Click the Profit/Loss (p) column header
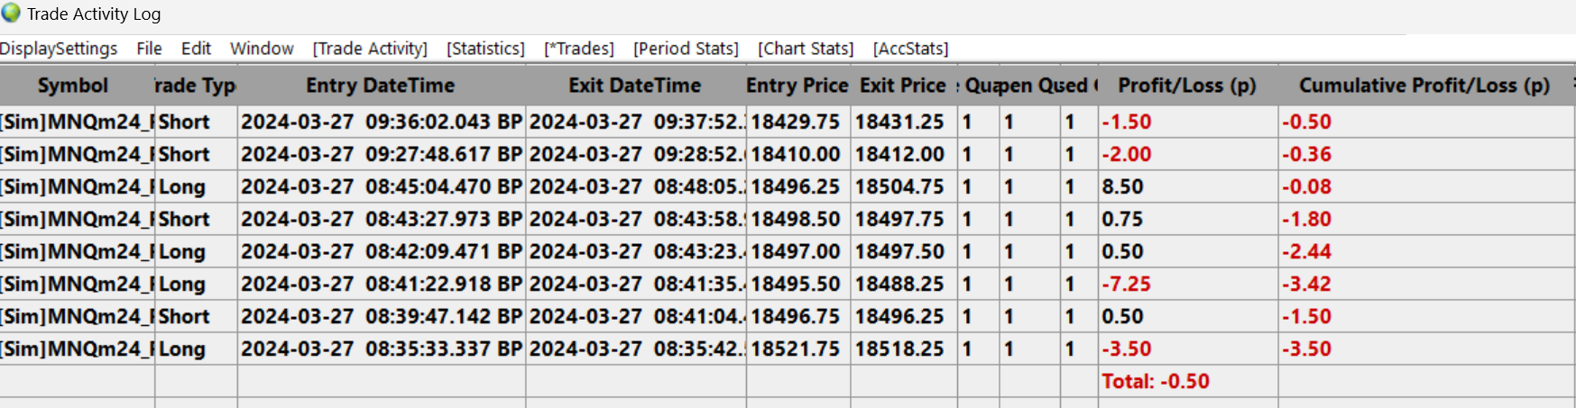The height and width of the screenshot is (408, 1576). [1186, 86]
